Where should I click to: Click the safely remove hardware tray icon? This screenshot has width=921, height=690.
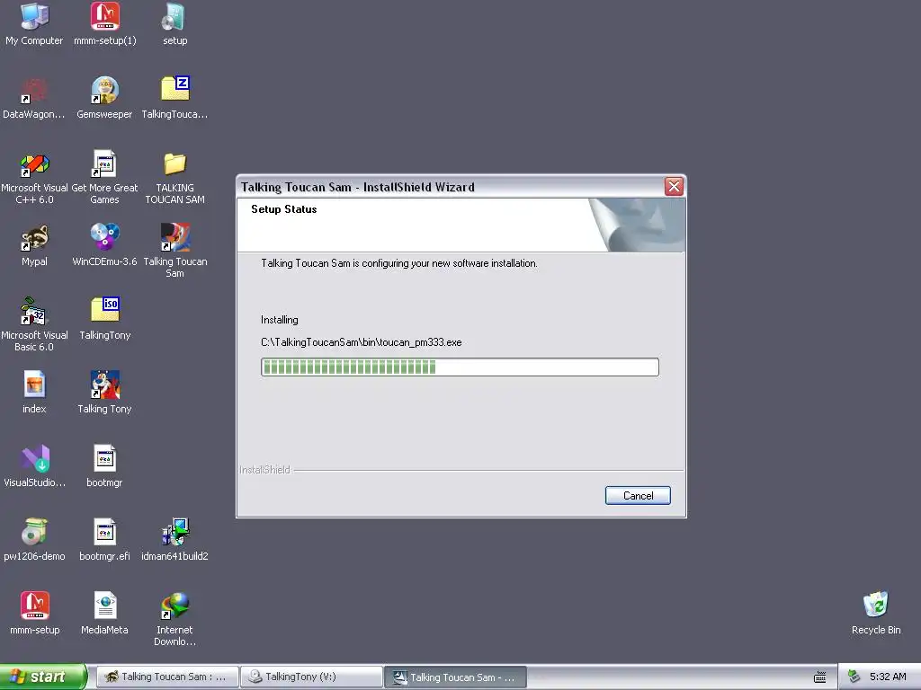[854, 677]
